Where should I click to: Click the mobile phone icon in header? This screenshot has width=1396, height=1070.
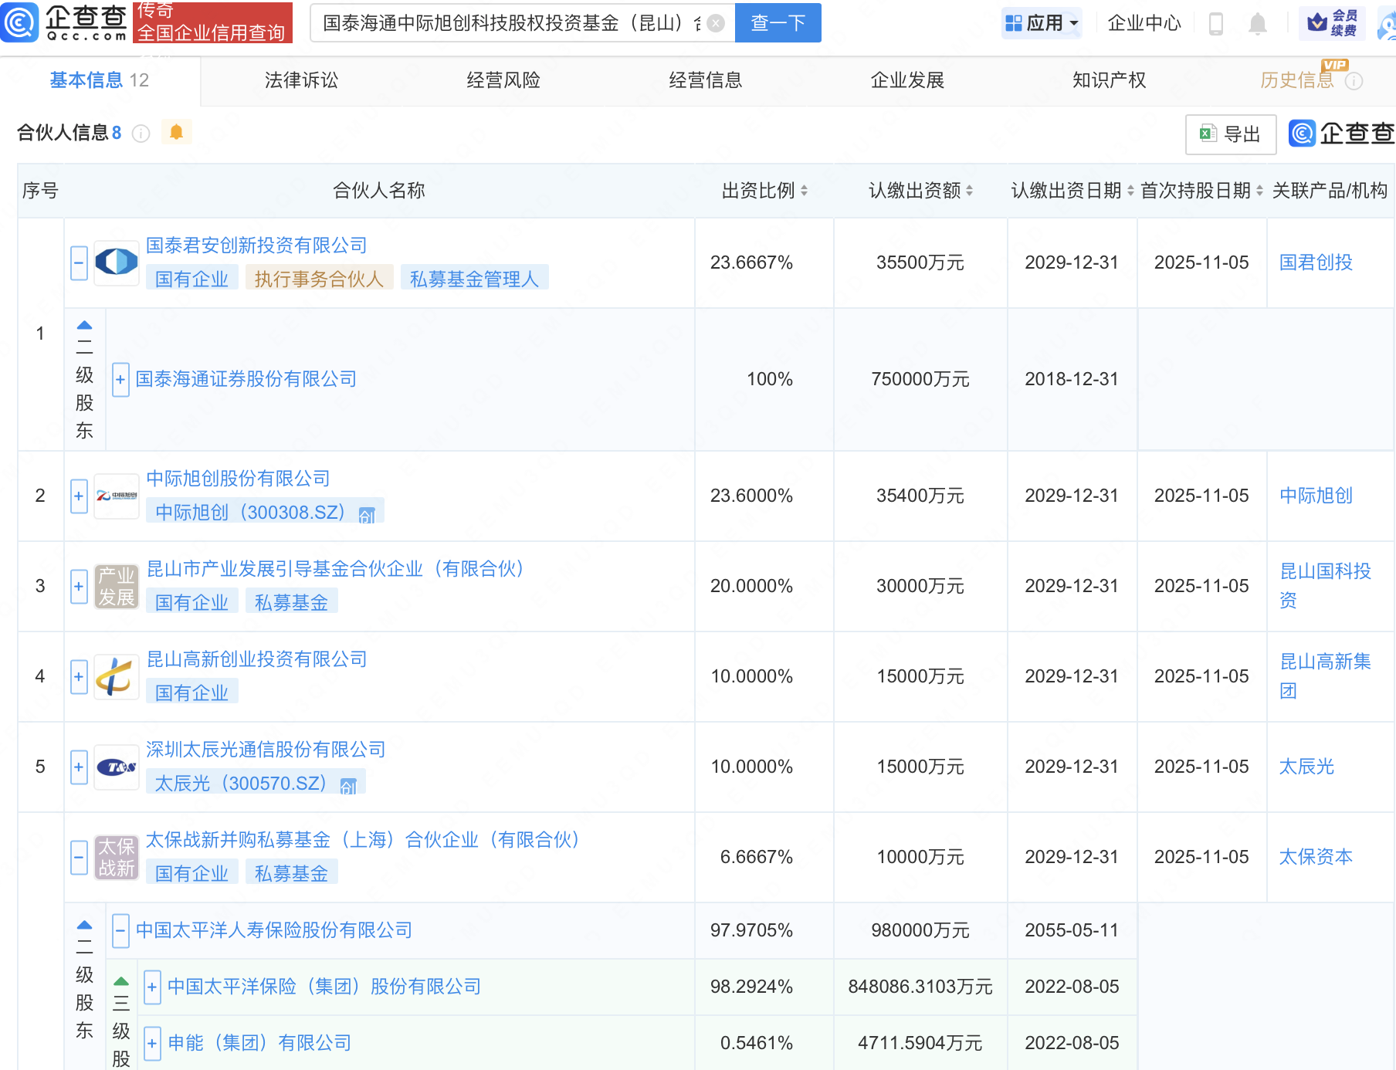tap(1215, 24)
